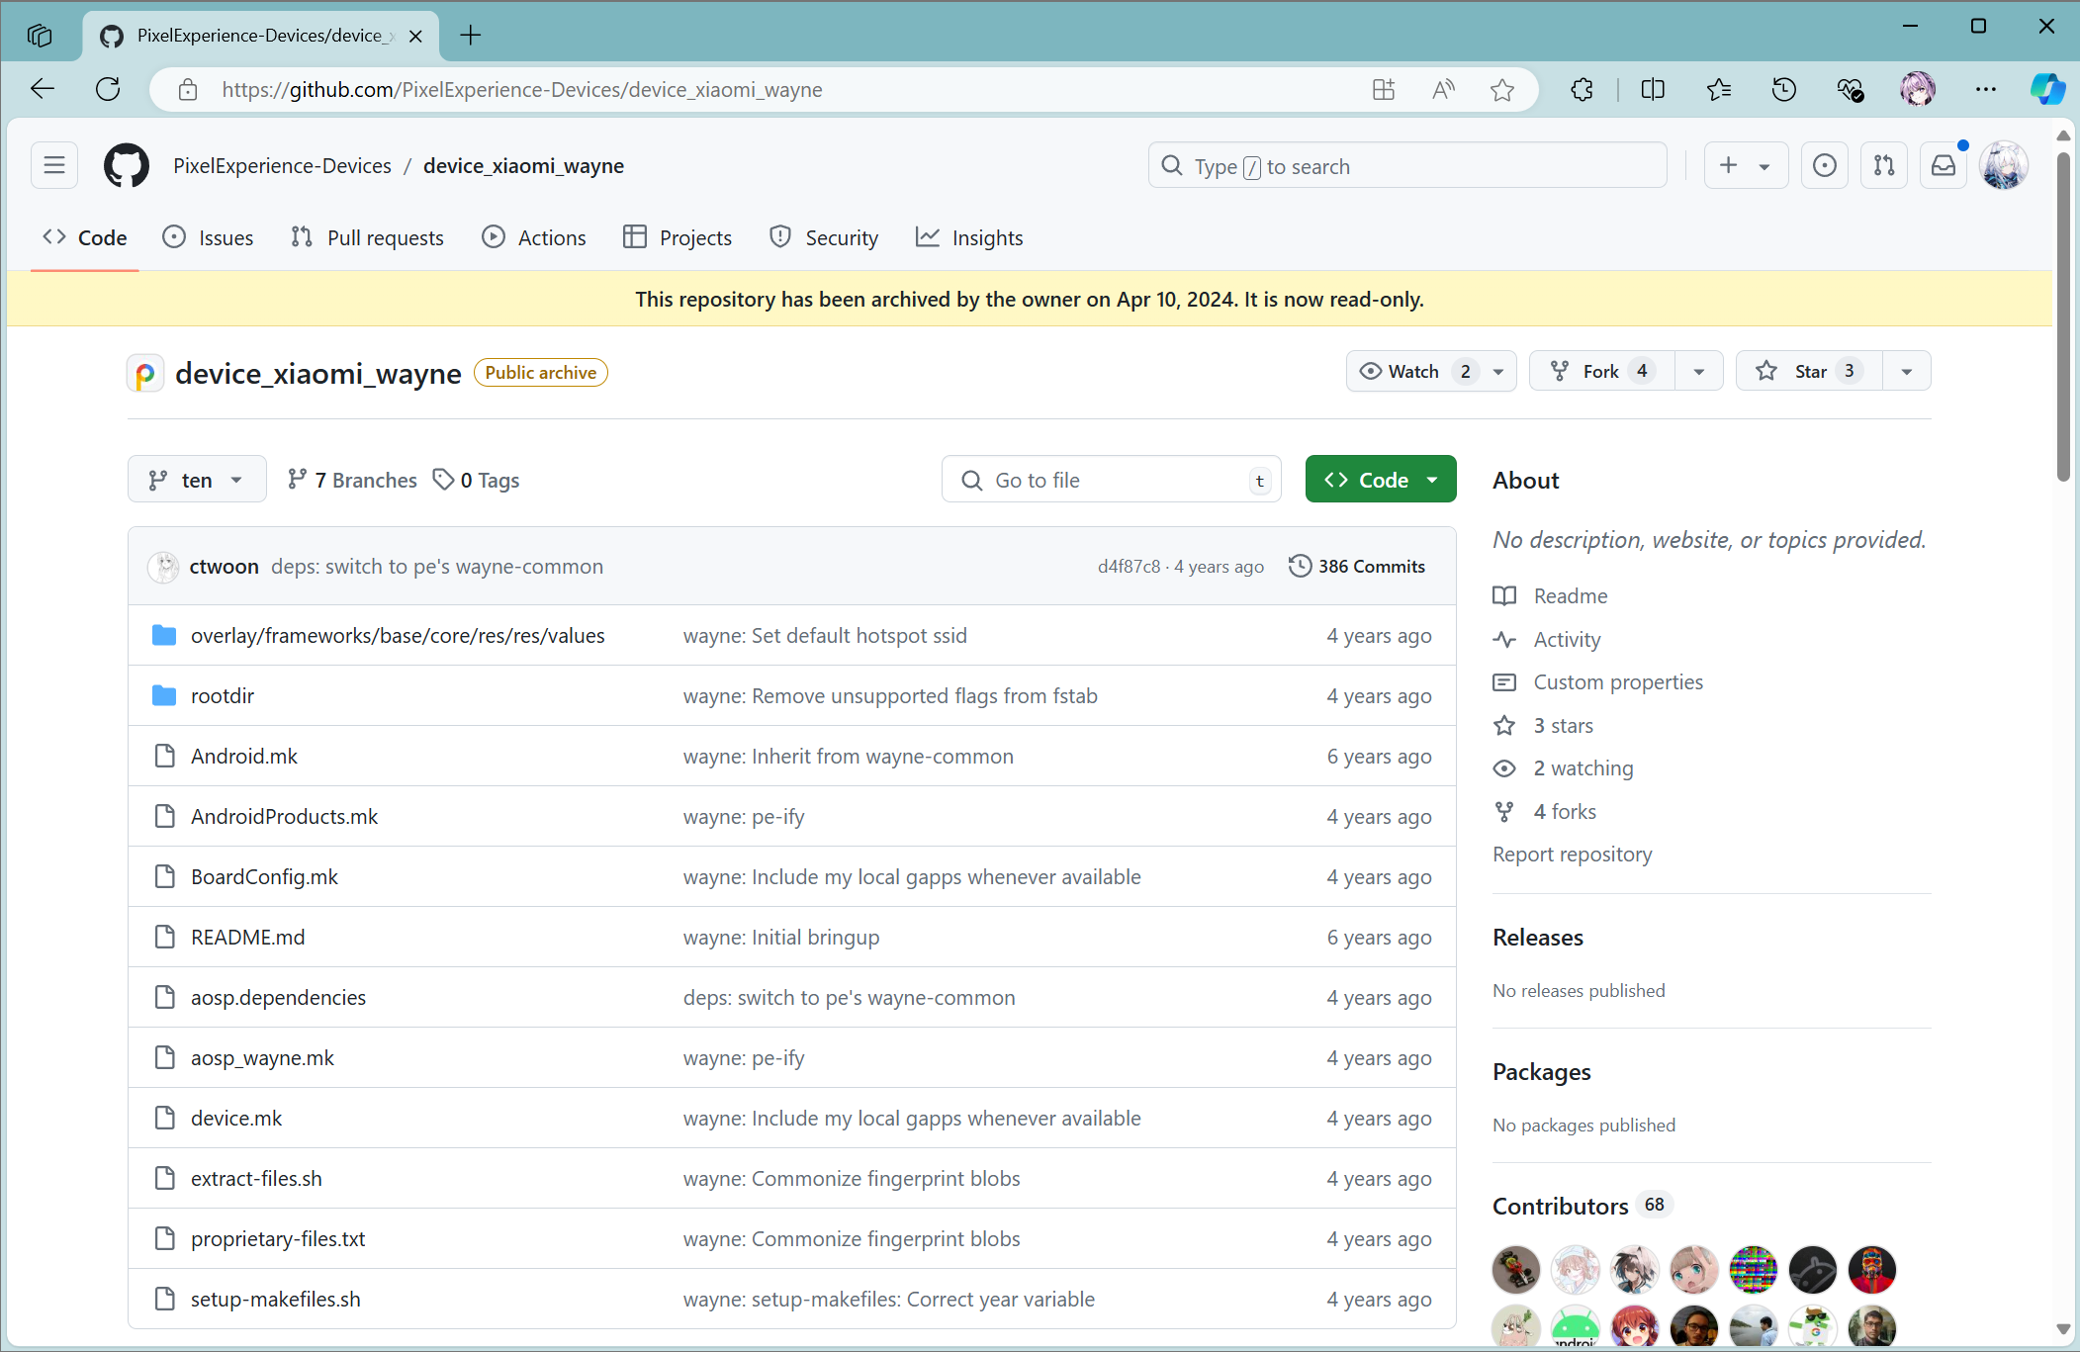Open browser history clock icon
This screenshot has width=2080, height=1352.
(x=1784, y=90)
